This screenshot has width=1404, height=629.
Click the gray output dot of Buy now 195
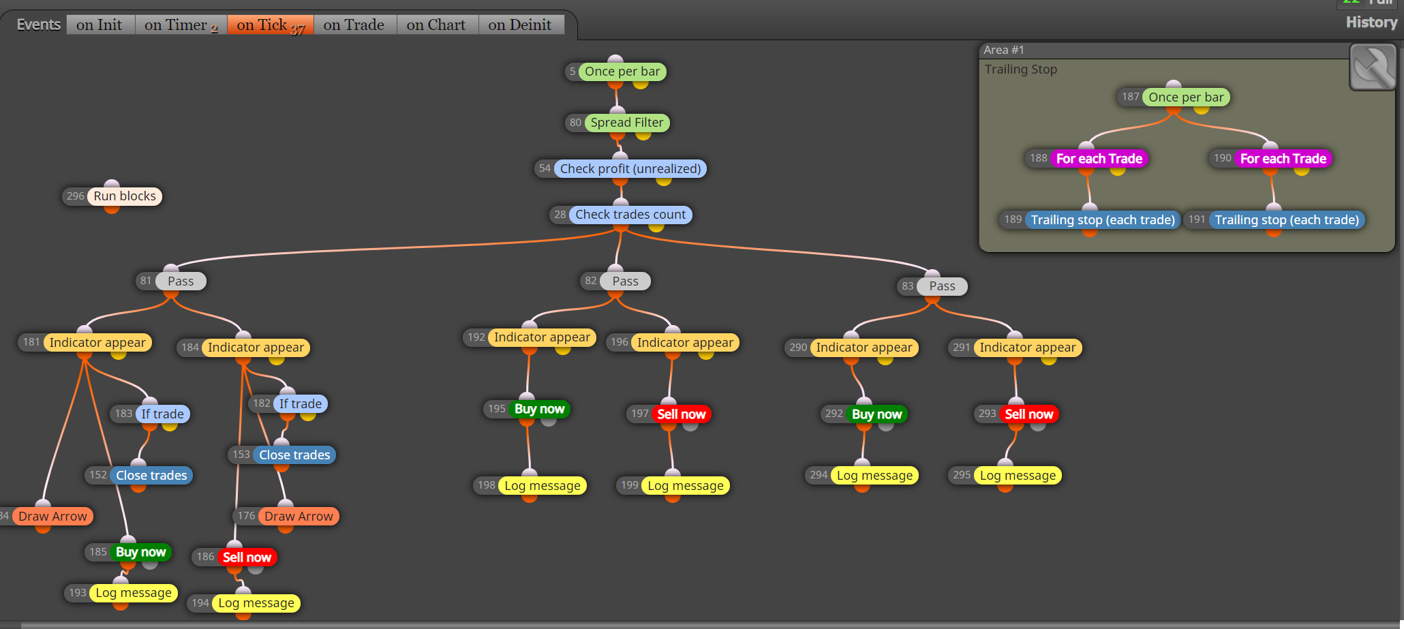tap(549, 421)
